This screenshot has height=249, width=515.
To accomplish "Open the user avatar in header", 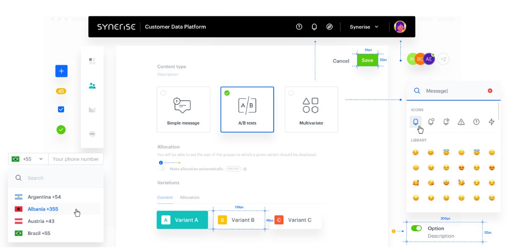I will coord(400,27).
